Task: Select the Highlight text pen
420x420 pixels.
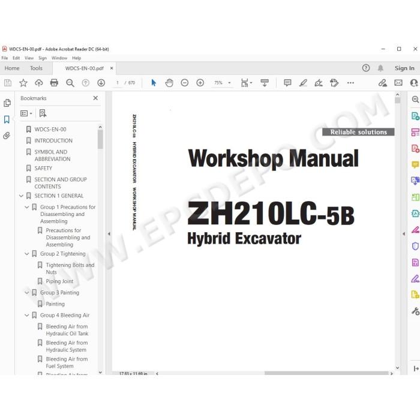Action: [x=303, y=83]
